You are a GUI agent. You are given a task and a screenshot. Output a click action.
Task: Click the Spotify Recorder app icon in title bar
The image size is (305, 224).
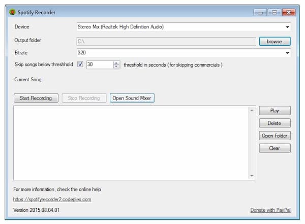point(12,12)
